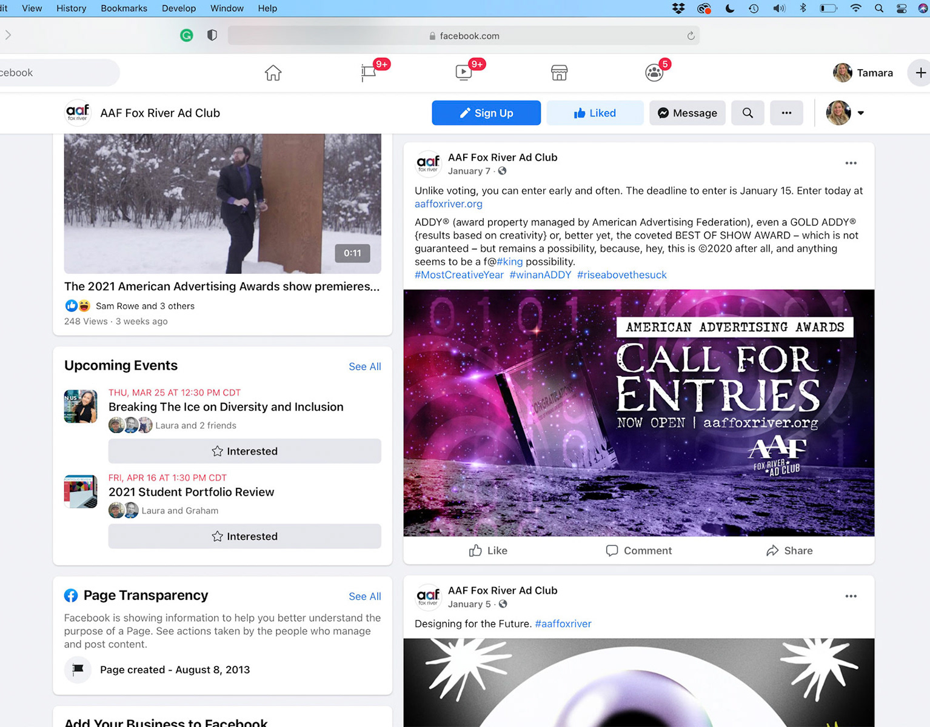Open Control Center in menu bar
Viewport: 930px width, 727px height.
click(902, 8)
